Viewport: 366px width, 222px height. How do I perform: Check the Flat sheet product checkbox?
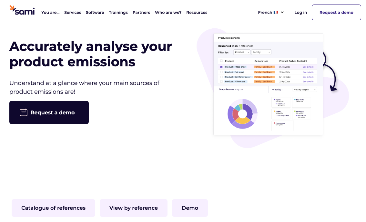tap(221, 72)
